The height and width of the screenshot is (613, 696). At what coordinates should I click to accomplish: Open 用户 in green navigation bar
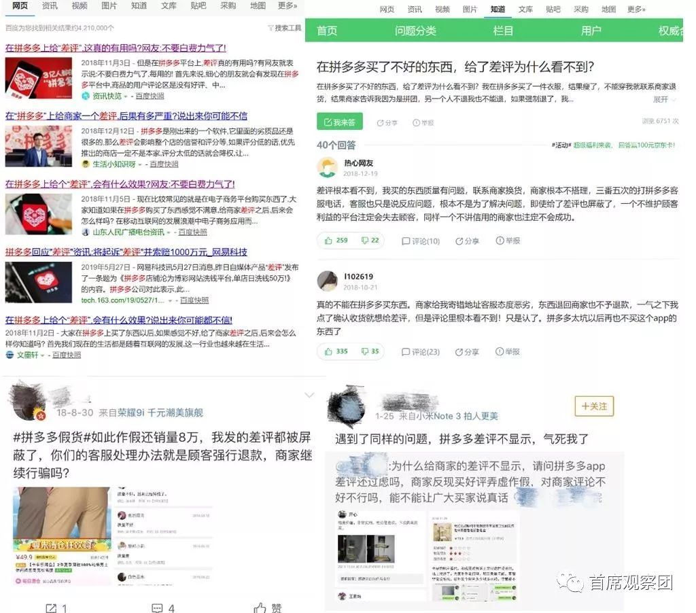591,31
